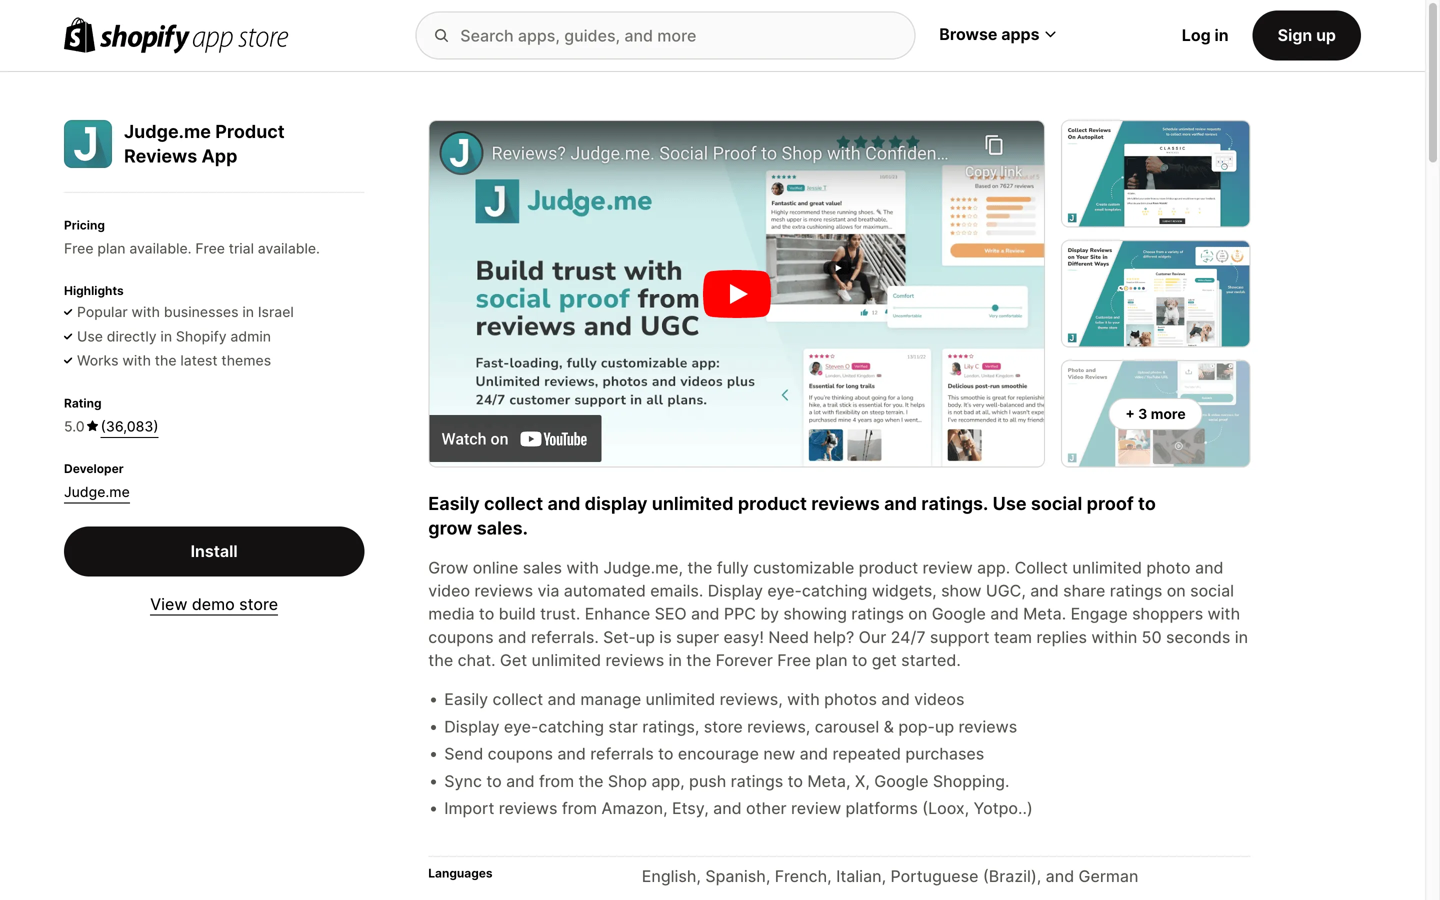
Task: Open the Judge.me Product Reviews App title
Action: [204, 144]
